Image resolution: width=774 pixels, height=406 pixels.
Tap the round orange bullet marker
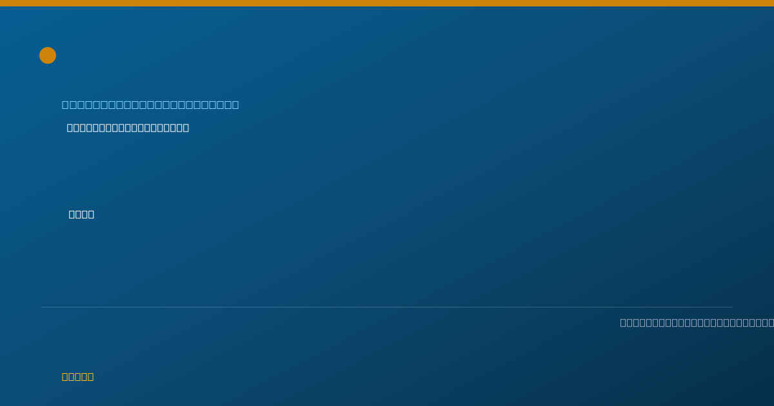click(x=48, y=55)
